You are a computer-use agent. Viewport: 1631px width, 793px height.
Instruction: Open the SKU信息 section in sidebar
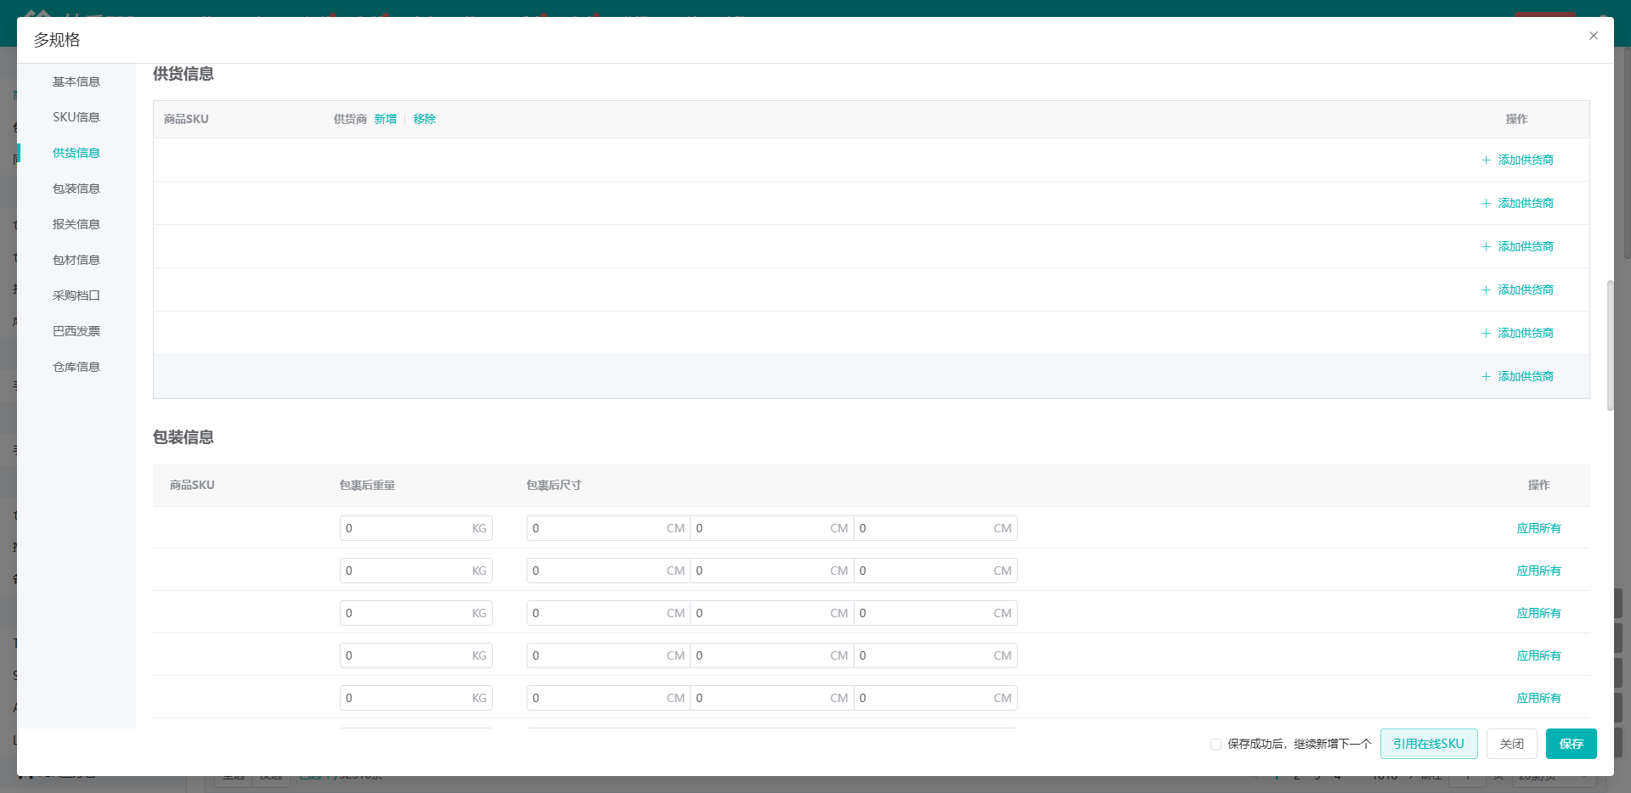click(x=76, y=117)
